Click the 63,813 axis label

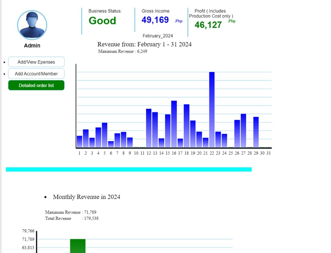click(28, 248)
